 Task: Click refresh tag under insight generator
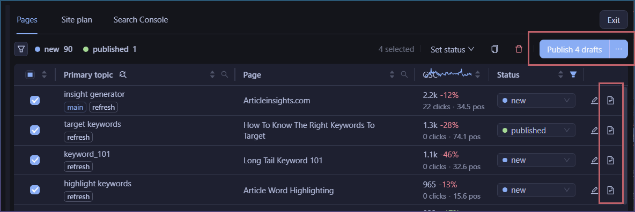[x=104, y=107]
